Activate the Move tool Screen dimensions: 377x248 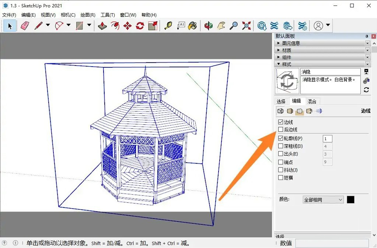(128, 26)
